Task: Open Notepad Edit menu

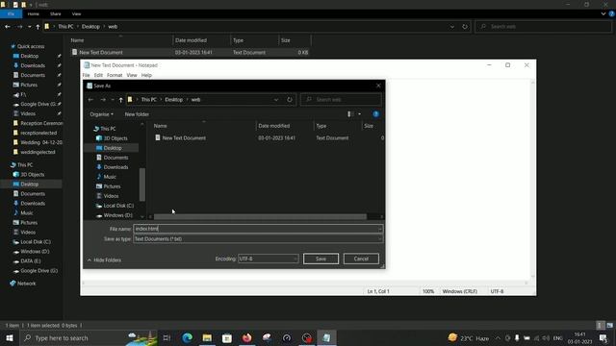Action: click(98, 75)
